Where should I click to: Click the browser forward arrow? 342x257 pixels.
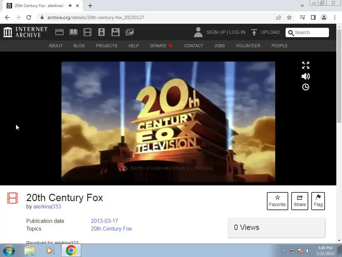18,17
